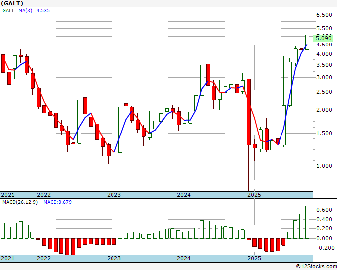Click 2021 on the price chart timeline
This screenshot has width=337, height=270.
(8, 195)
